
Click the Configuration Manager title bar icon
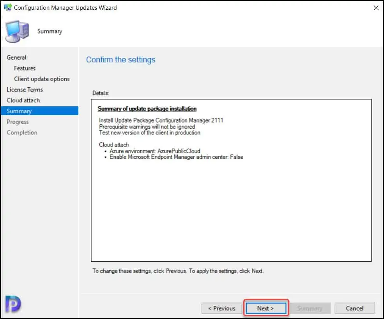click(8, 7)
